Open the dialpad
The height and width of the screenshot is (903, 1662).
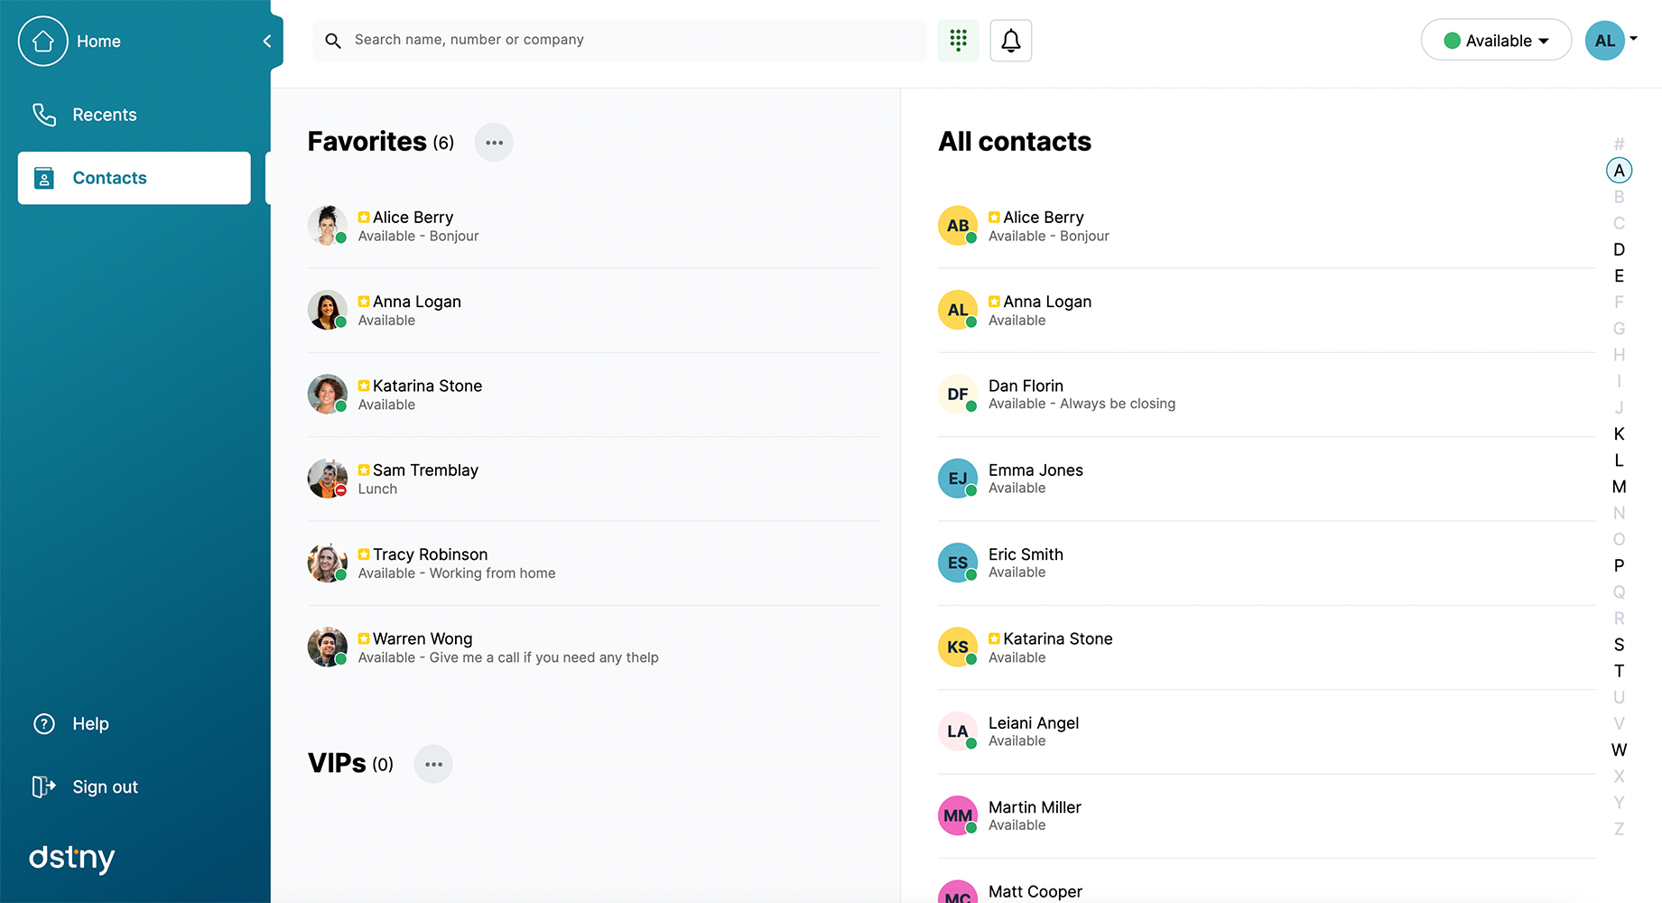coord(958,40)
